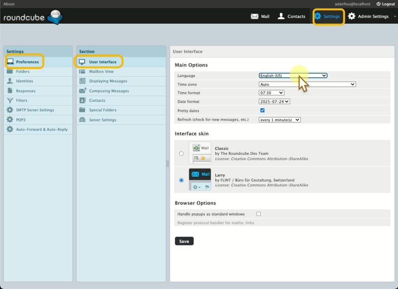Open the Time format dropdown
Image resolution: width=398 pixels, height=289 pixels.
271,93
